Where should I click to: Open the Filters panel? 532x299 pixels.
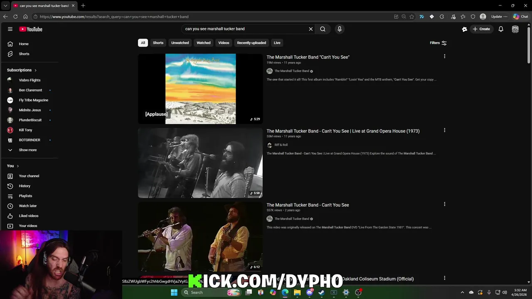(x=438, y=43)
